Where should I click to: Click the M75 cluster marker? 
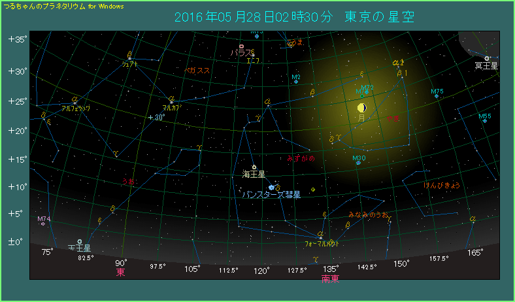[x=437, y=96]
